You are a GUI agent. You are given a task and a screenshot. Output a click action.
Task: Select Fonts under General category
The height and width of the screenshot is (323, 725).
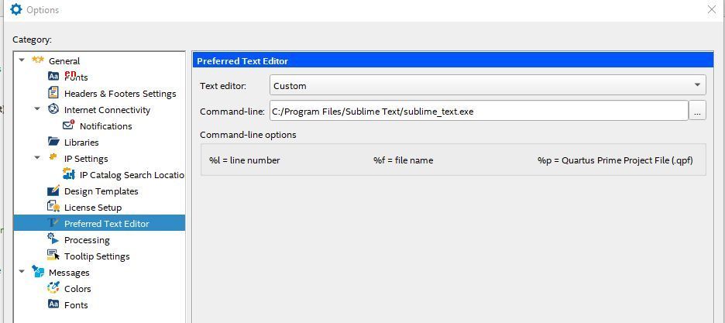tap(76, 77)
